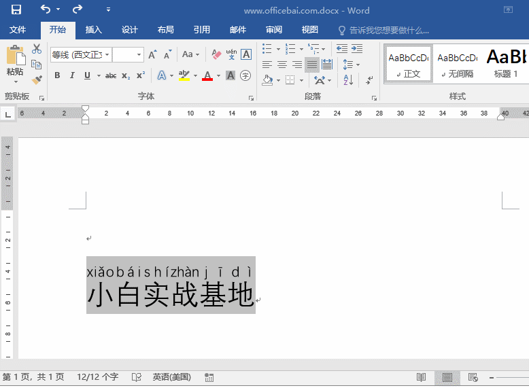
Task: Toggle underline formatting
Action: 88,75
